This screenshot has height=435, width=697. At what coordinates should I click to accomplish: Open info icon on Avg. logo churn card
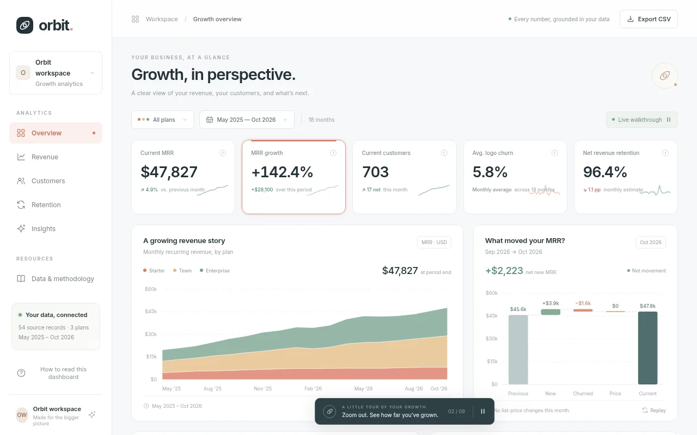pyautogui.click(x=555, y=153)
